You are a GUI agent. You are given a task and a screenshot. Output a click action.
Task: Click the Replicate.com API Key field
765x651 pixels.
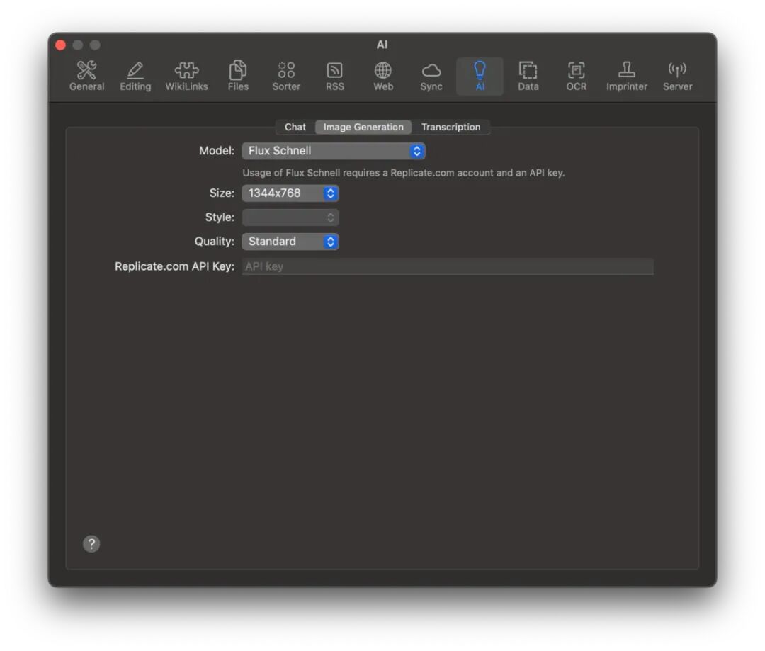tap(448, 266)
